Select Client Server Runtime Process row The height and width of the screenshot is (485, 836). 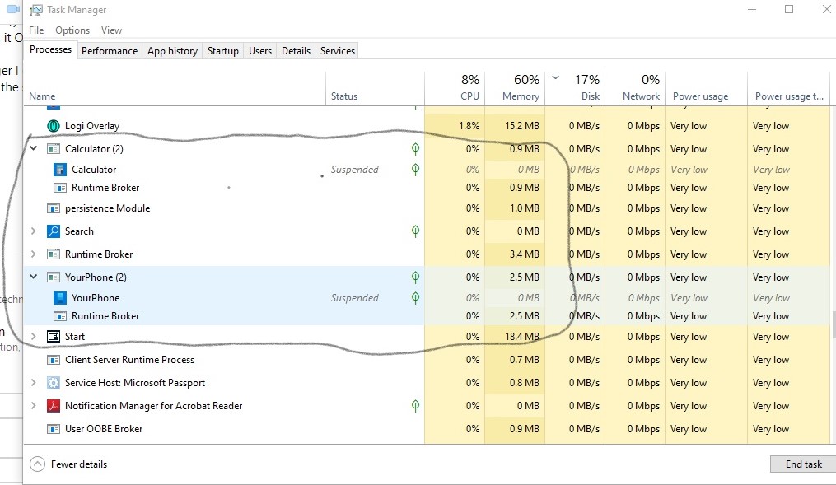427,360
